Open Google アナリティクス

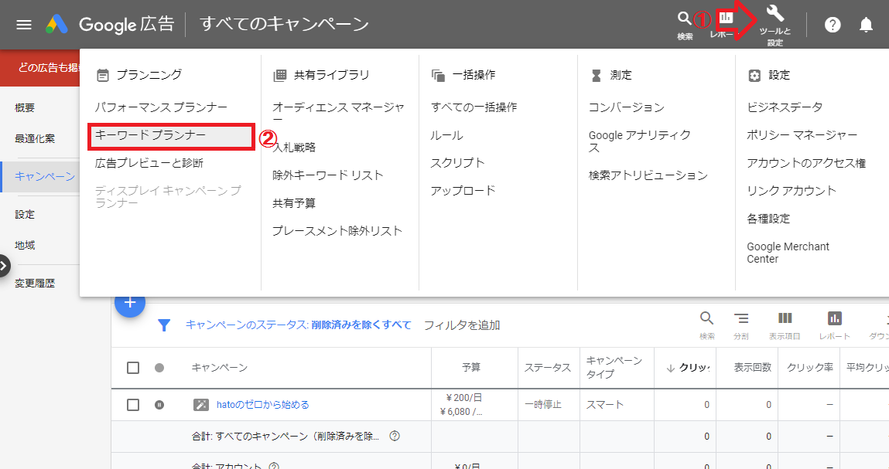pyautogui.click(x=640, y=141)
